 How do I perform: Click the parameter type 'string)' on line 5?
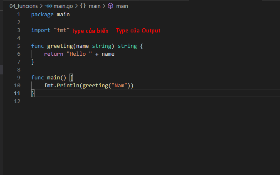103,46
